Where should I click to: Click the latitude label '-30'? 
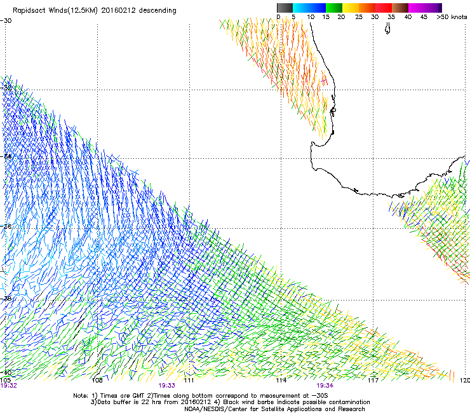click(x=6, y=21)
